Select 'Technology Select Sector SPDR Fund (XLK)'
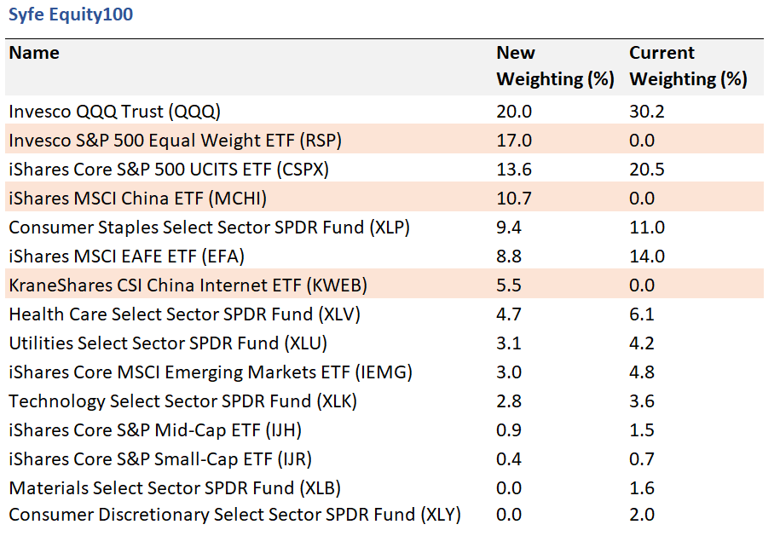 coord(183,401)
